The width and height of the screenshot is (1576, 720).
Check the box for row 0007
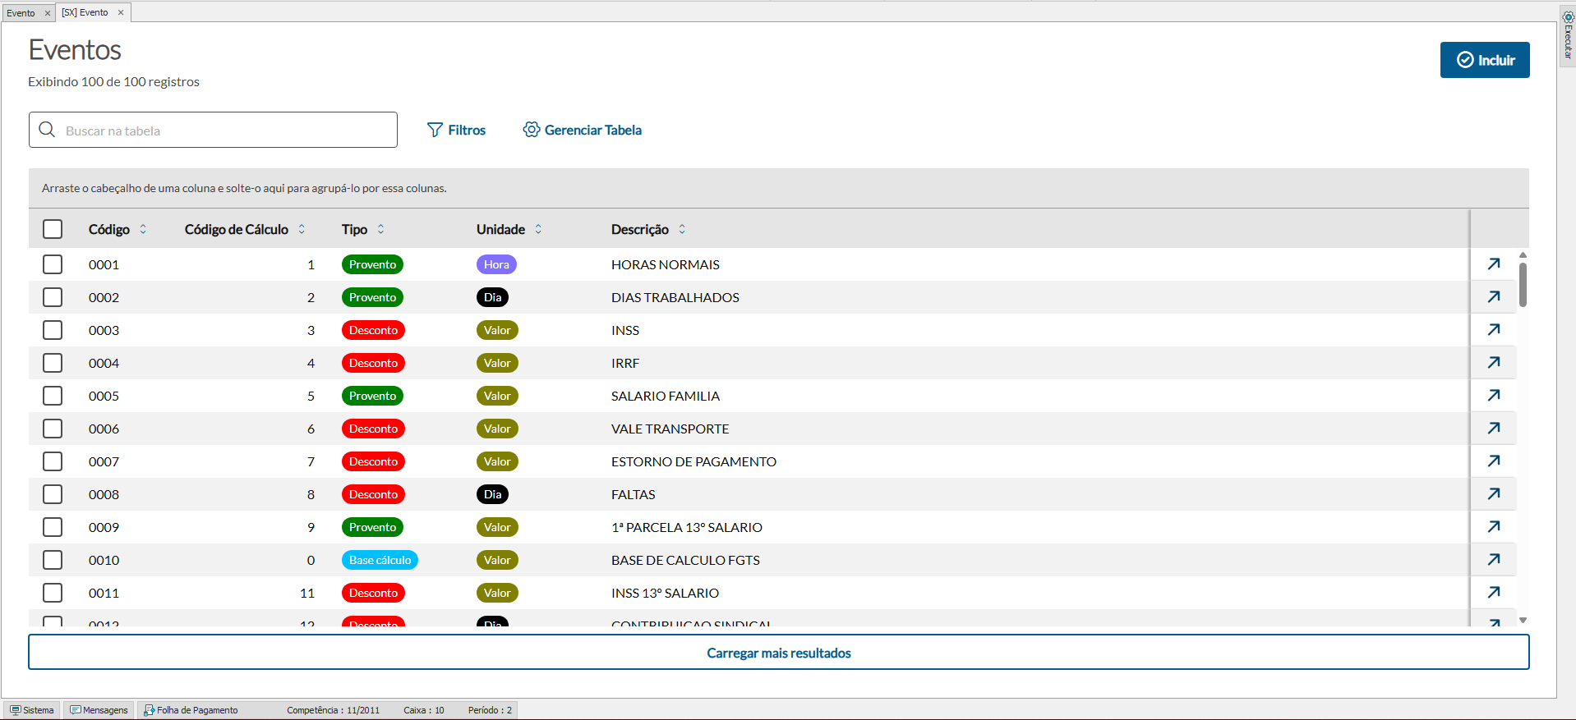53,461
